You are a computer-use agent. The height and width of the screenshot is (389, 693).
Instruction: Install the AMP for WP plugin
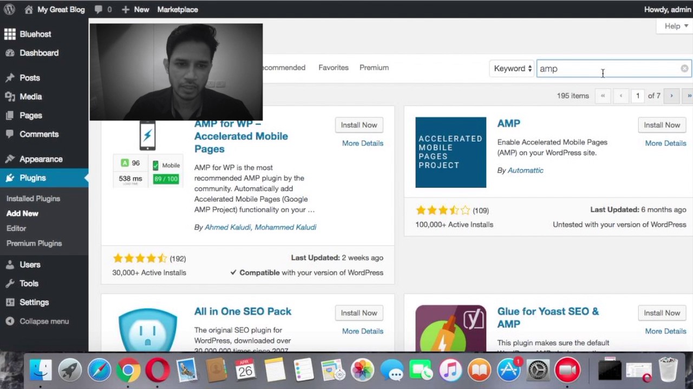[359, 125]
